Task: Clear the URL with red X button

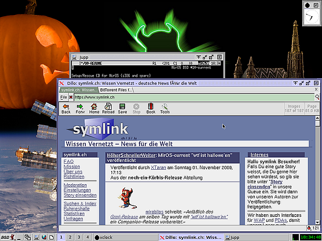Action: 71,97
